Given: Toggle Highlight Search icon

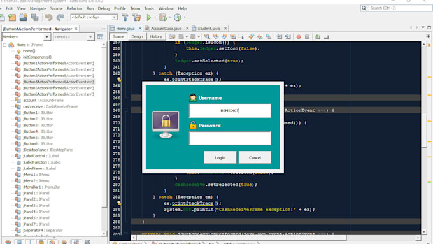Looking at the screenshot, I should point(233,36).
